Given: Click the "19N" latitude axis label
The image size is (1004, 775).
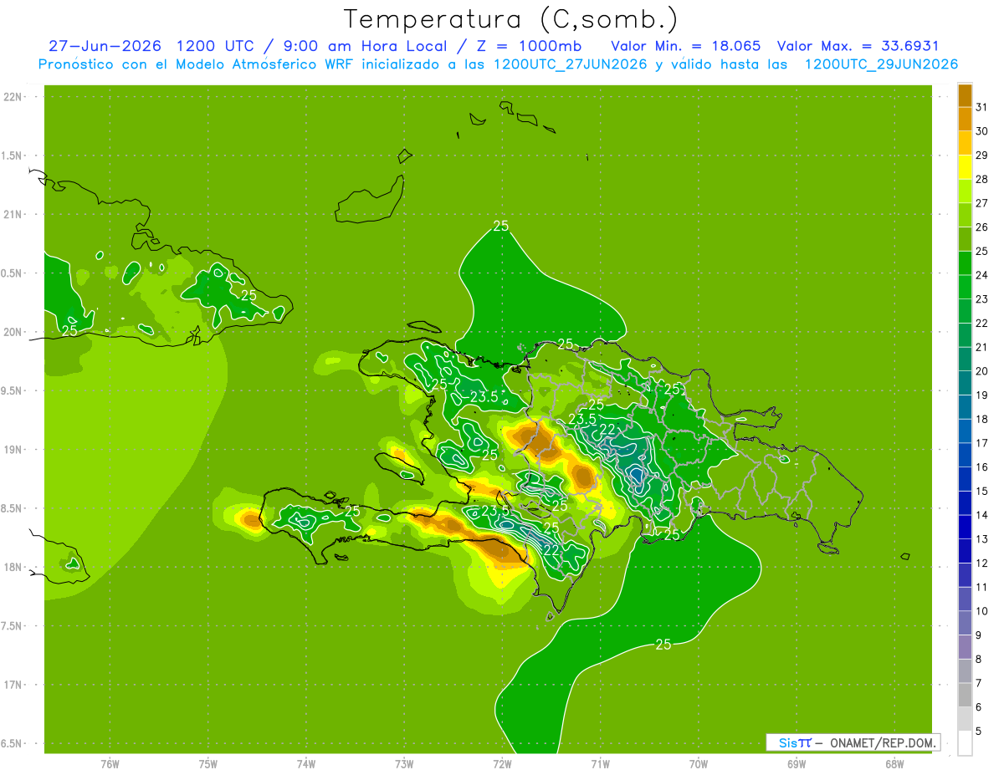Looking at the screenshot, I should pyautogui.click(x=13, y=450).
